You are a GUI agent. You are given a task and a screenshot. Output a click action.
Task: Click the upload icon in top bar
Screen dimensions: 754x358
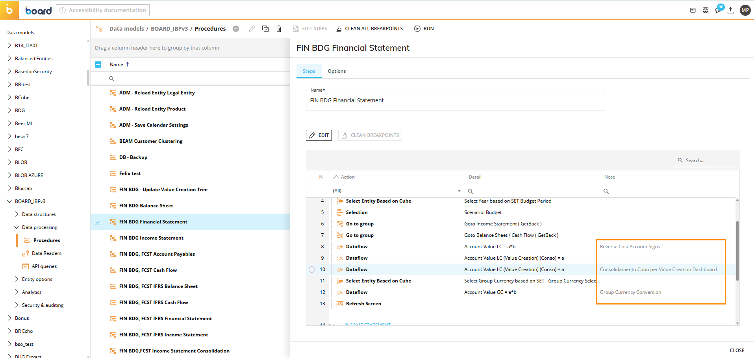pos(731,10)
